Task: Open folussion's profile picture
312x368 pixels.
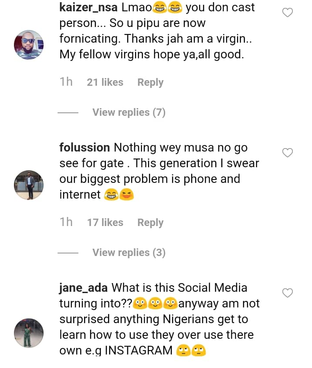Action: (x=29, y=185)
